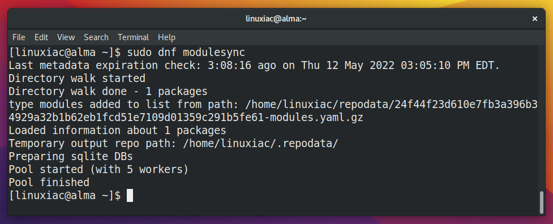Viewport: 553px width, 224px height.
Task: Open the Help menu
Action: click(x=166, y=37)
